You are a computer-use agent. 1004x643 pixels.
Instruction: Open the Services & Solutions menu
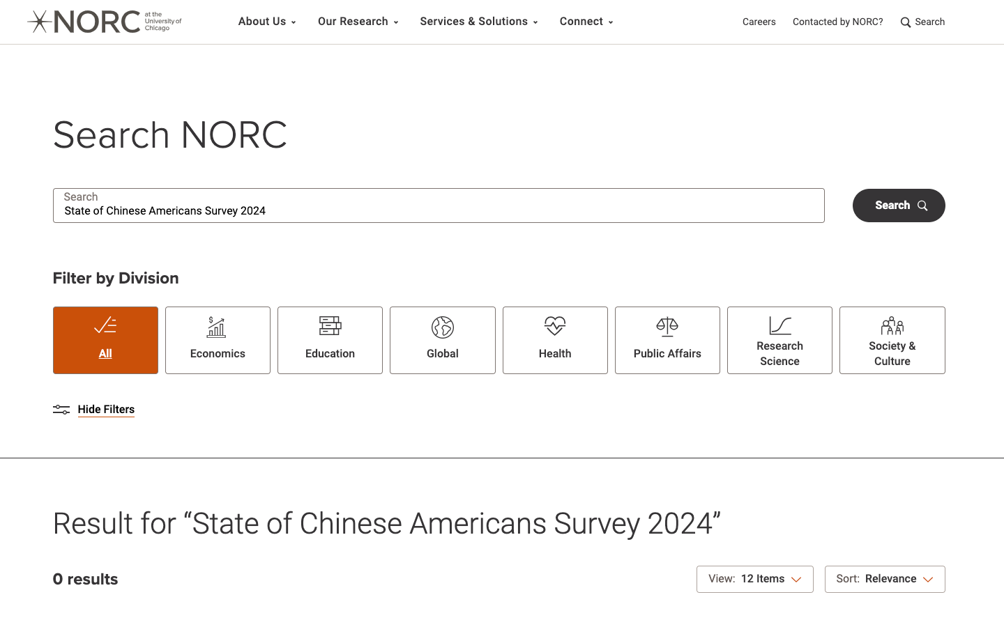coord(479,22)
